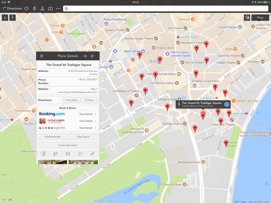The height and width of the screenshot is (203, 271).
Task: Go to previous place in Place Details
Action: 85,56
